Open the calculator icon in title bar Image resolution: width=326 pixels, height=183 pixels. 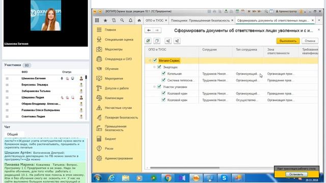[x=237, y=11]
